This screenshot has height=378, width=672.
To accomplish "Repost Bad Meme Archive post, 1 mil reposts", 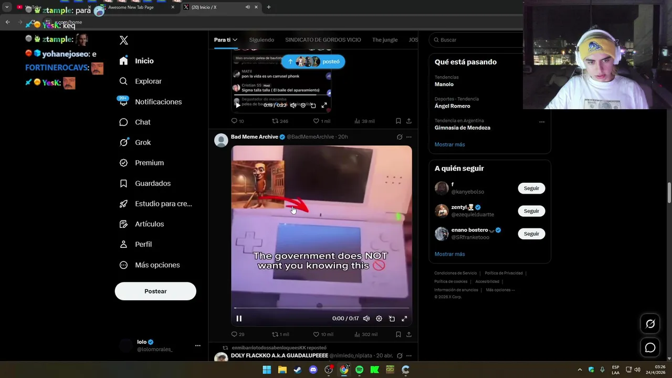I will pyautogui.click(x=280, y=334).
